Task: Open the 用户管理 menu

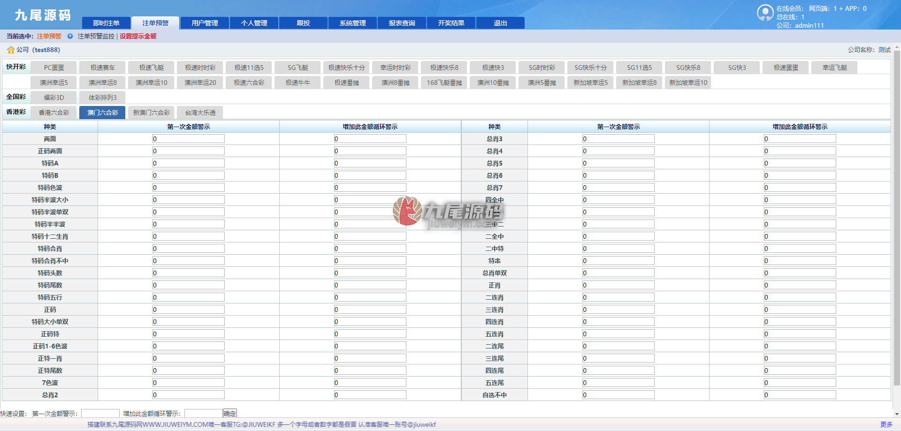Action: click(205, 23)
